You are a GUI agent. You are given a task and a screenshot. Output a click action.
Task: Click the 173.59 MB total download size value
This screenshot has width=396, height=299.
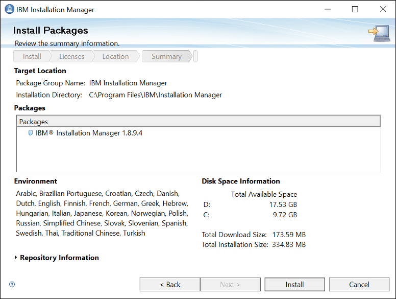289,235
